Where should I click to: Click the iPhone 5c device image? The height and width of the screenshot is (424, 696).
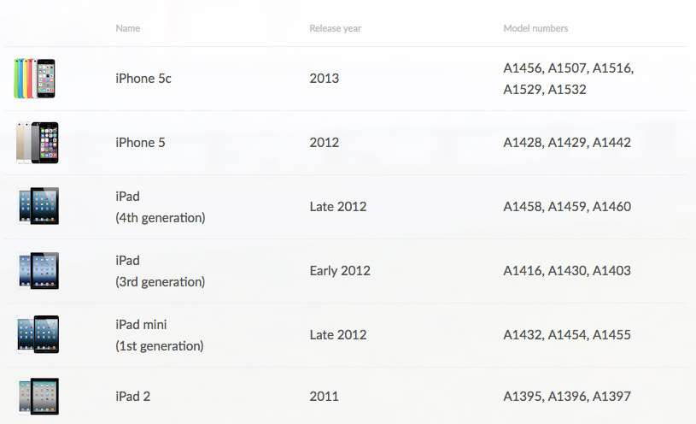point(35,79)
